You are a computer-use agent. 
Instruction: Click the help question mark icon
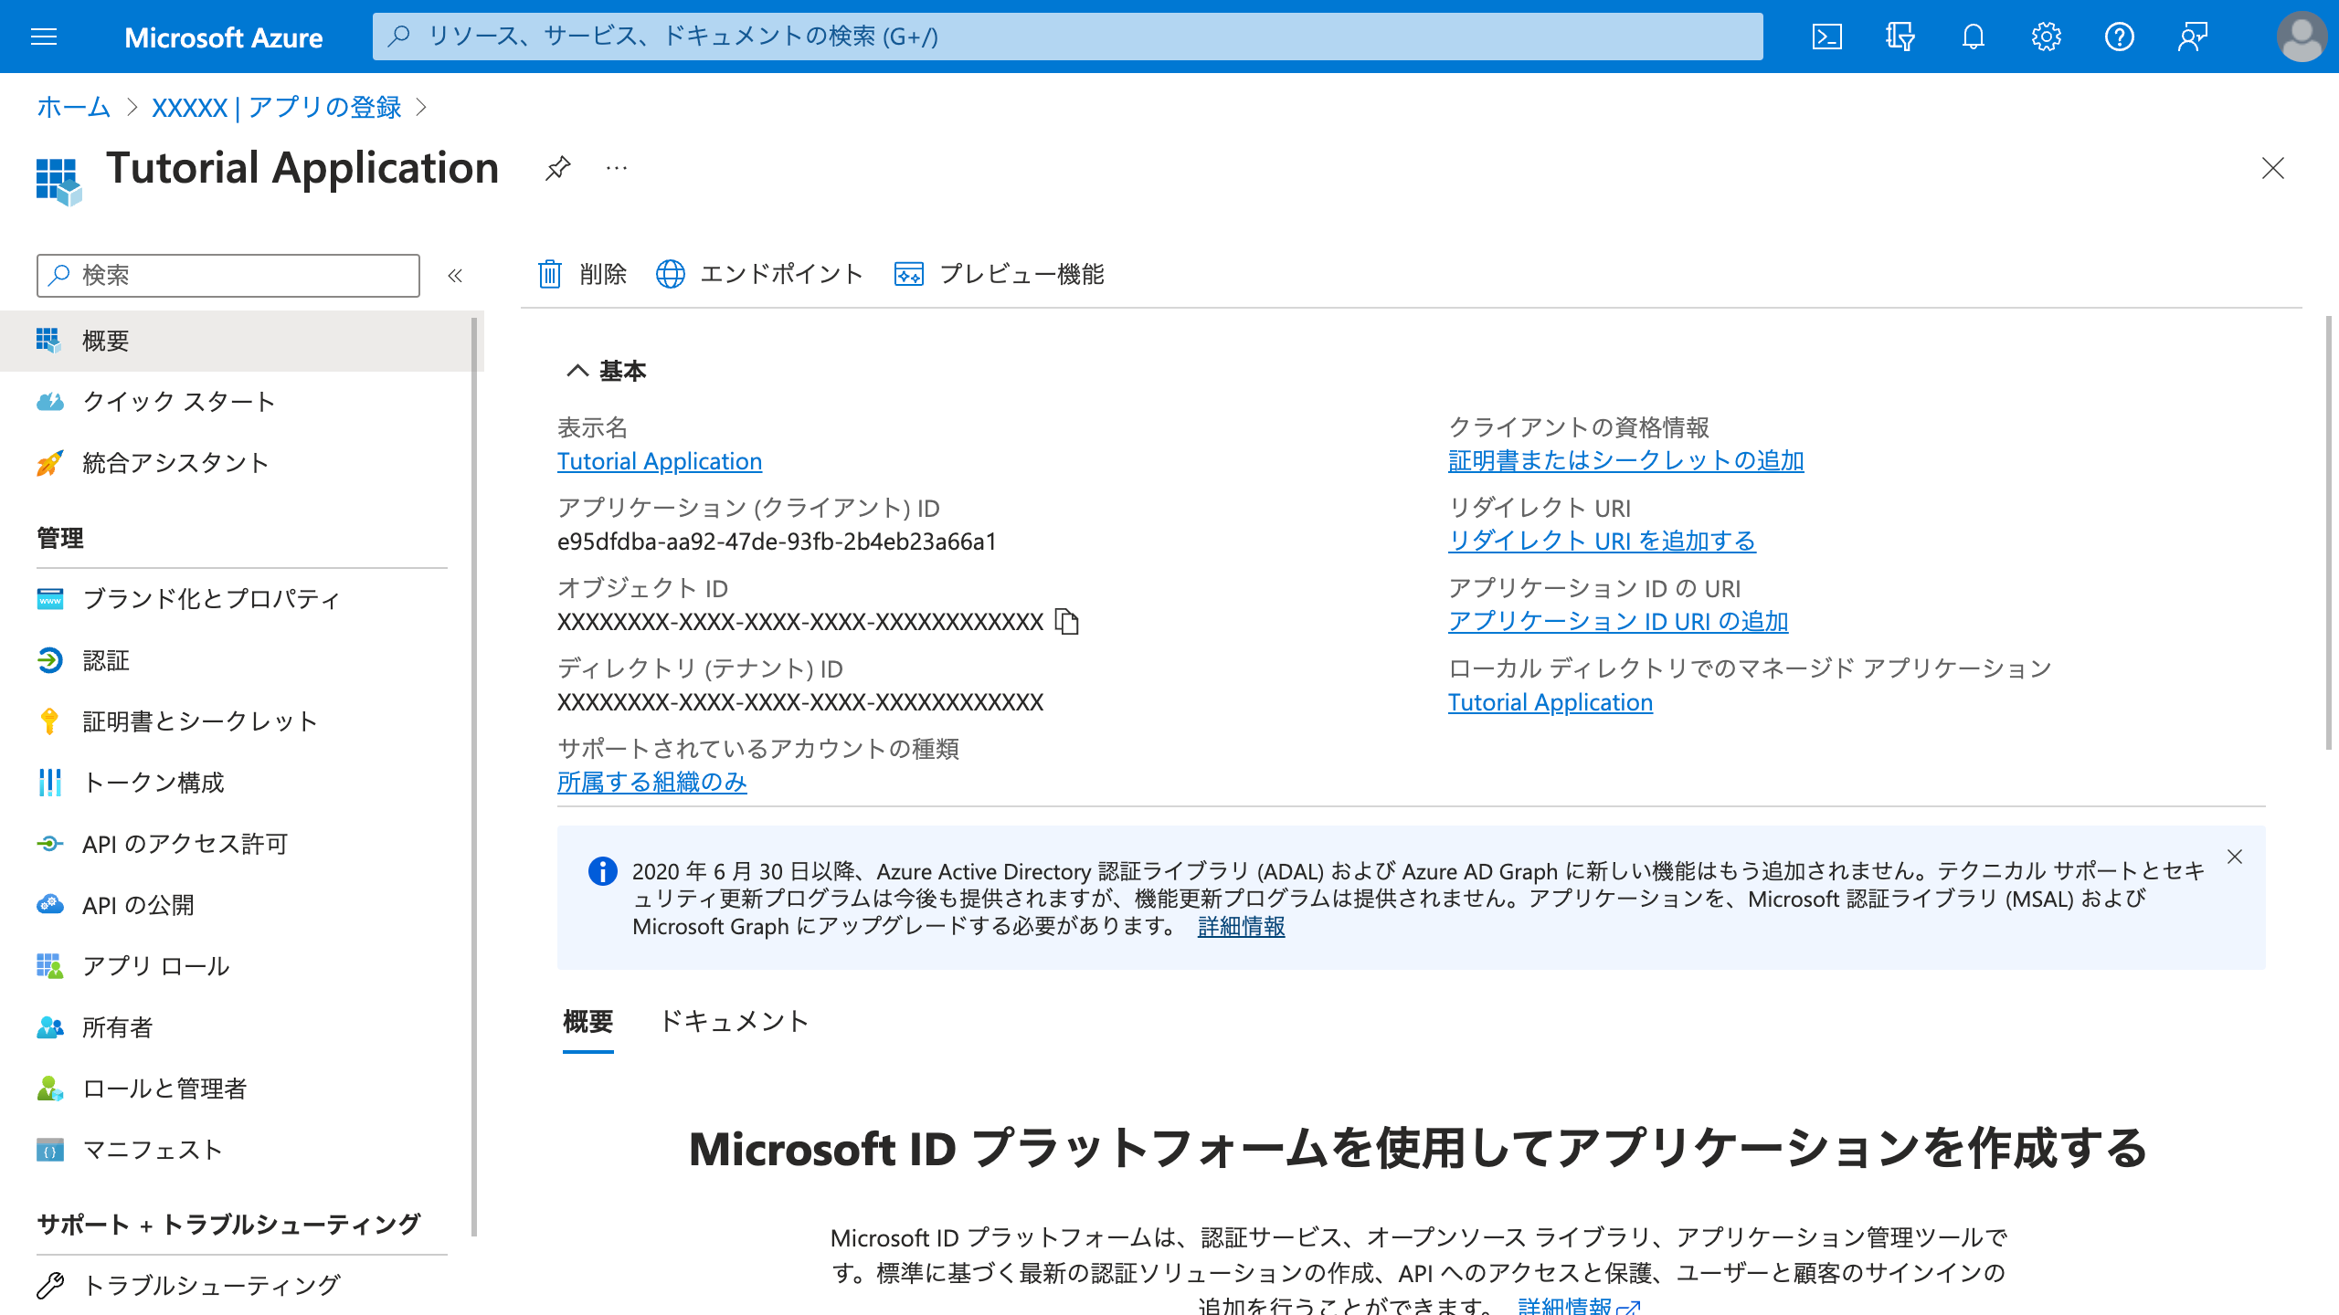[2119, 37]
